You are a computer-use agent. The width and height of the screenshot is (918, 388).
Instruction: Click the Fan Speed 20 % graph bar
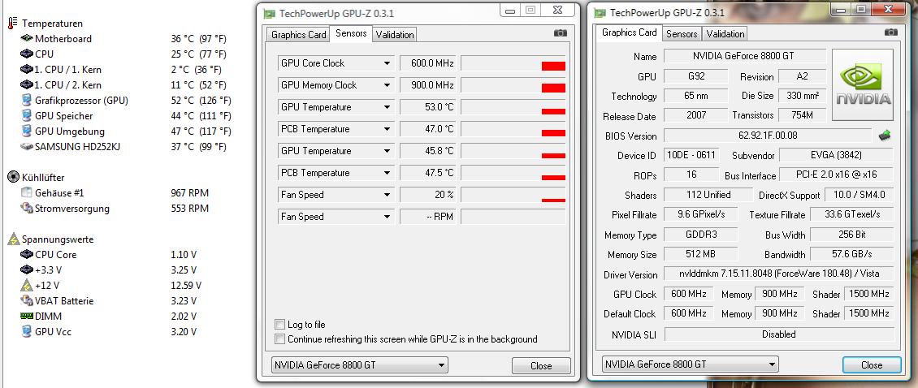click(553, 200)
